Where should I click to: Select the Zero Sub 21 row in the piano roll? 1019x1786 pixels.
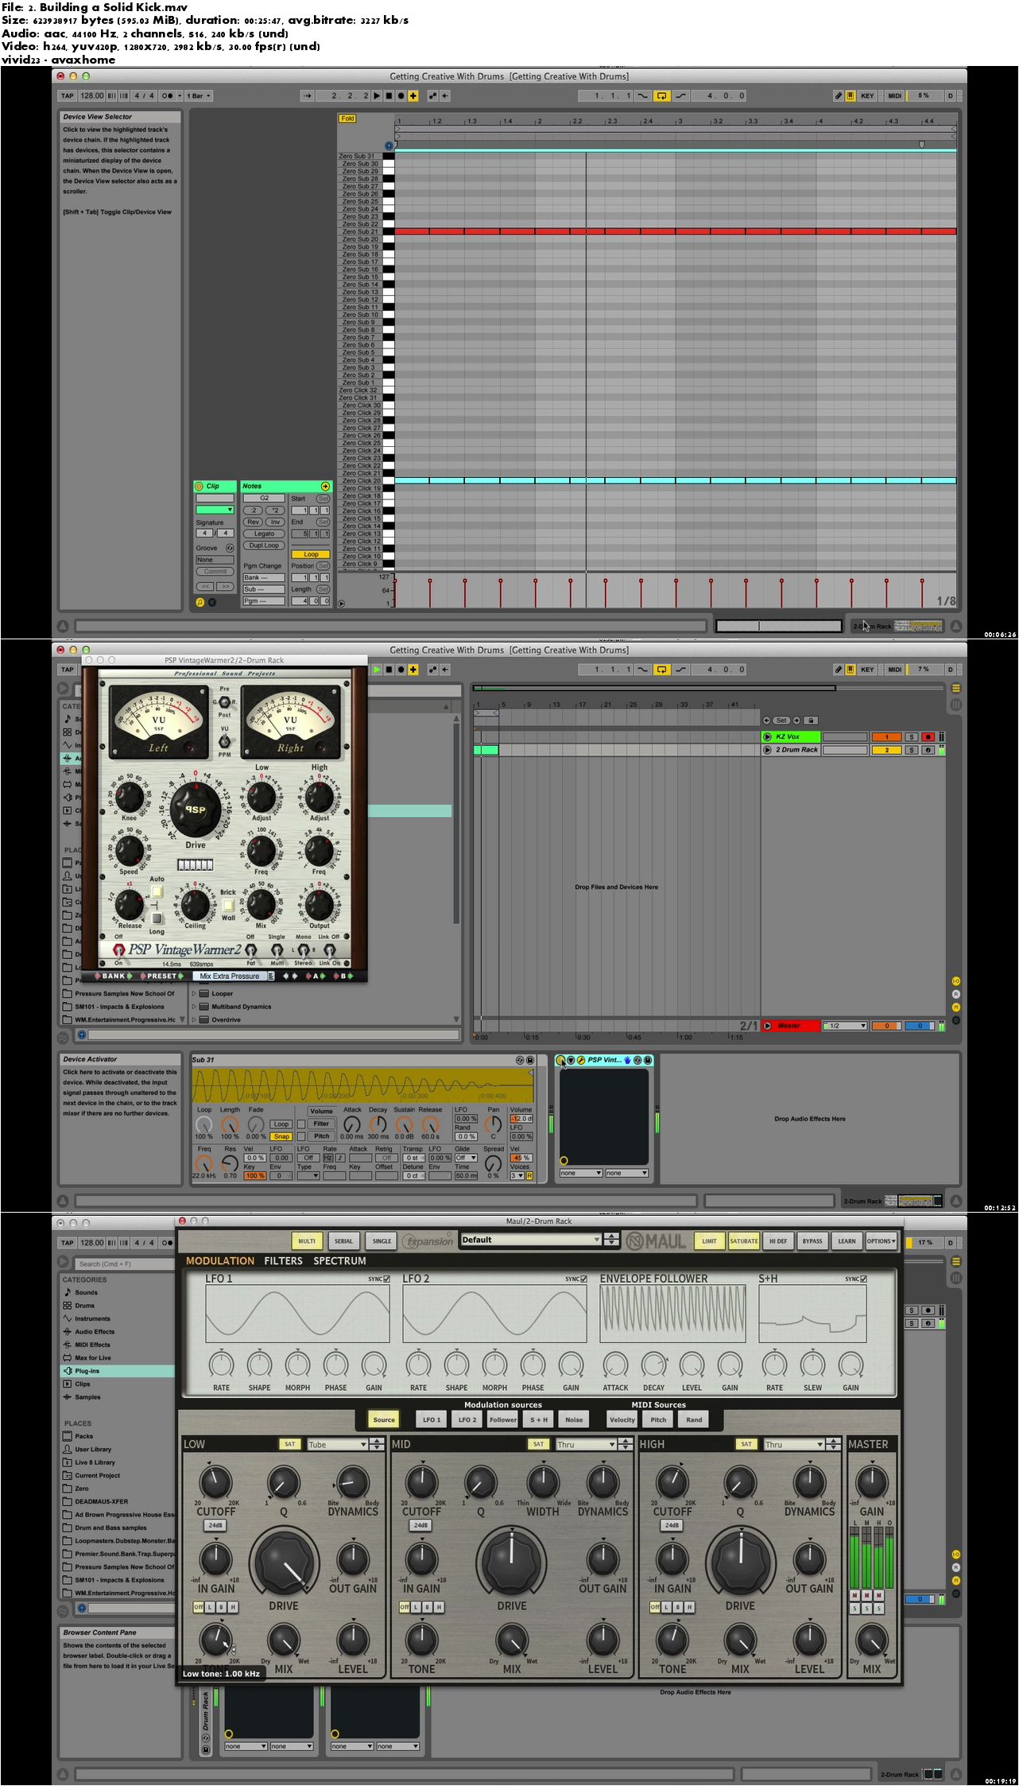tap(361, 231)
